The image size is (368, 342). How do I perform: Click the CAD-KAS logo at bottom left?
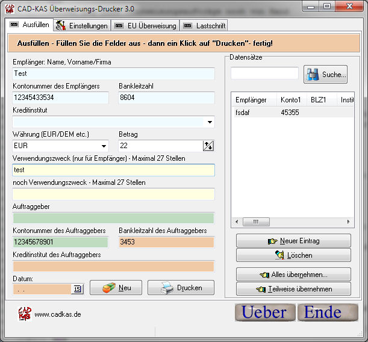click(25, 314)
